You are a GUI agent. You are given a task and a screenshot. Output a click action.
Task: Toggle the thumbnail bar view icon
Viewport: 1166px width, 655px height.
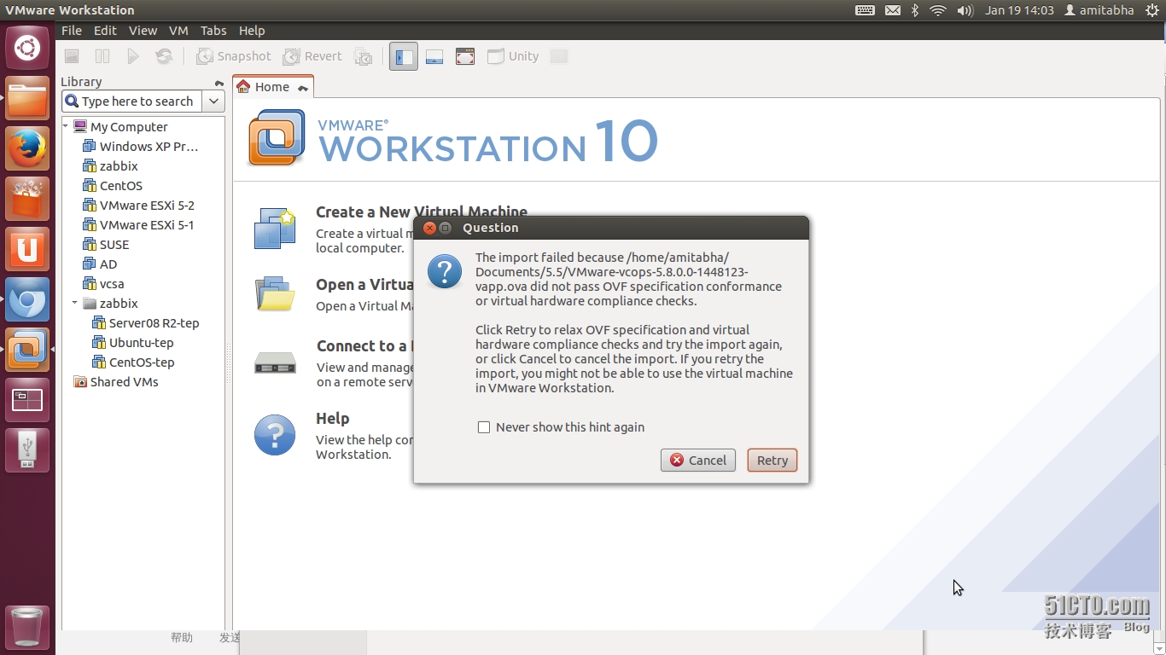tap(434, 56)
